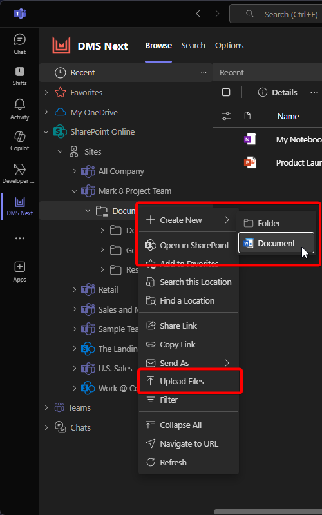Image resolution: width=322 pixels, height=515 pixels.
Task: Switch to the Options tab
Action: pos(229,45)
